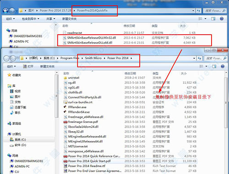The image size is (229, 174).
Task: Select the SMArtSkinBaseReleaseDLLWin32.dll file
Action: 92,38
